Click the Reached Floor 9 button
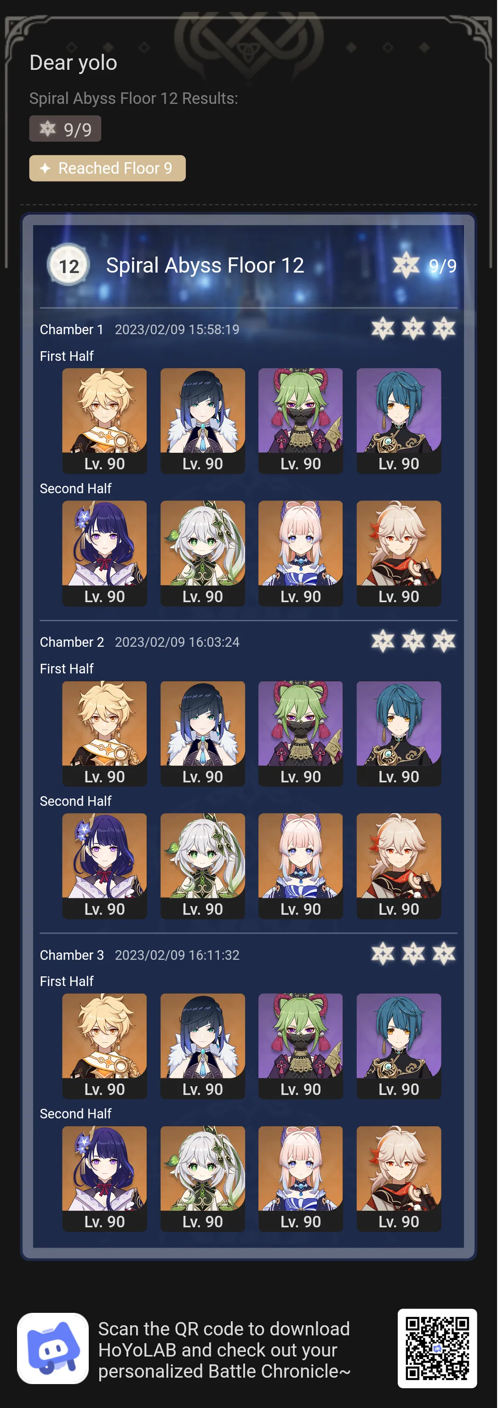Viewport: 498px width, 1408px height. point(107,168)
